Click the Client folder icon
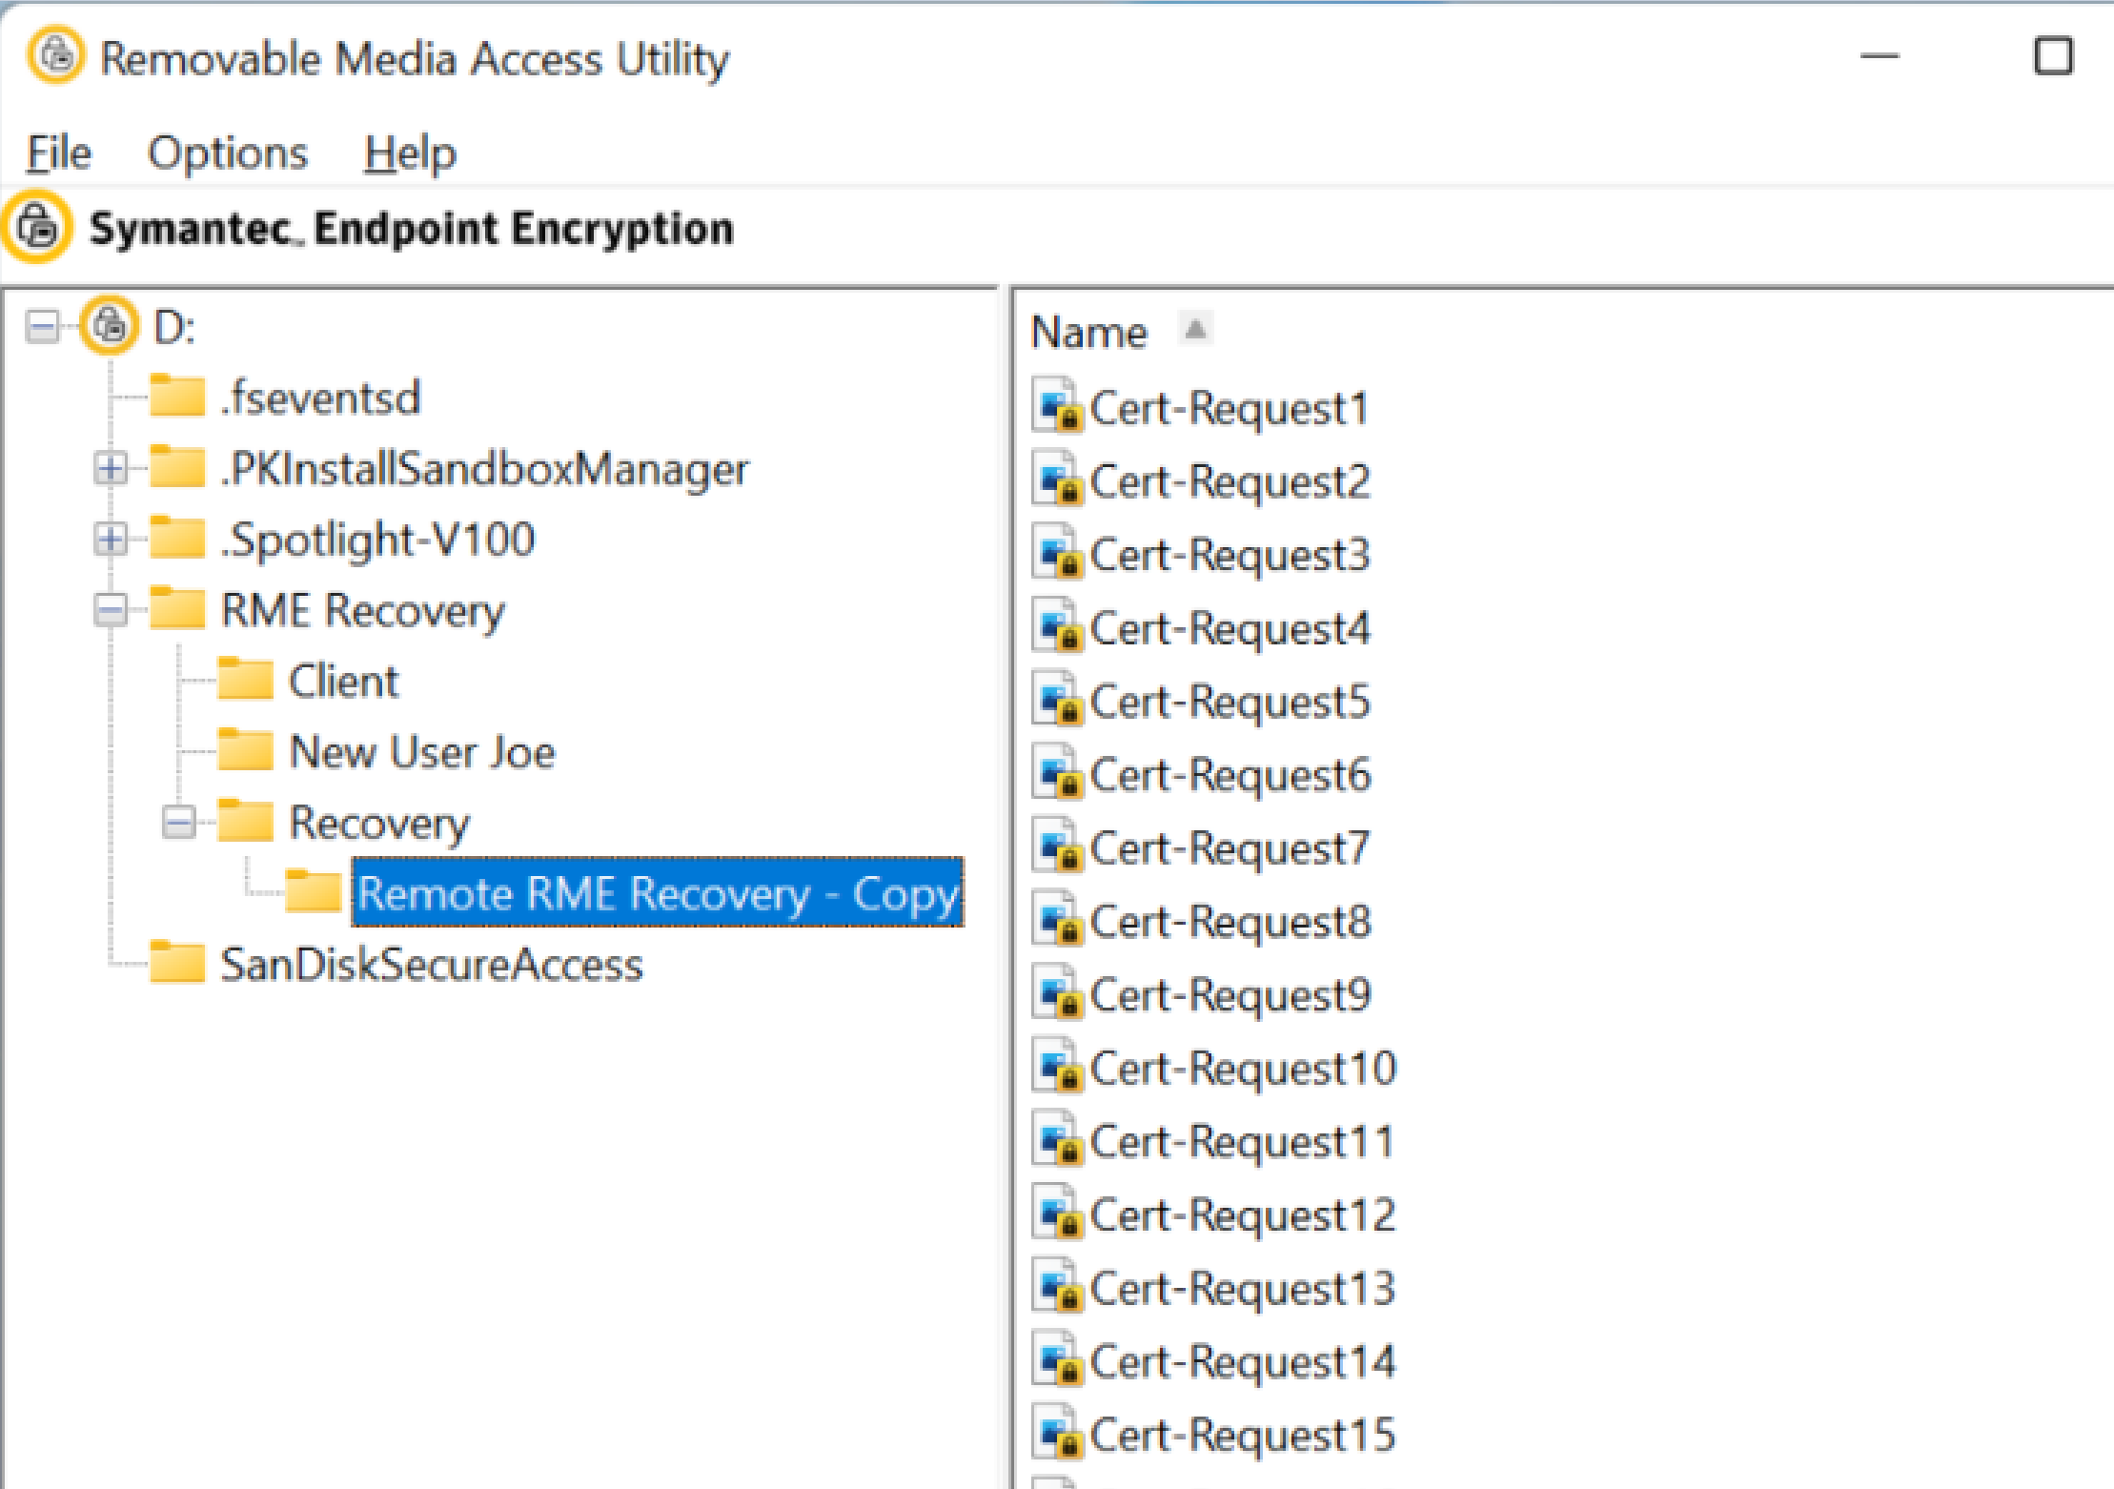Viewport: 2114px width, 1489px height. [245, 678]
